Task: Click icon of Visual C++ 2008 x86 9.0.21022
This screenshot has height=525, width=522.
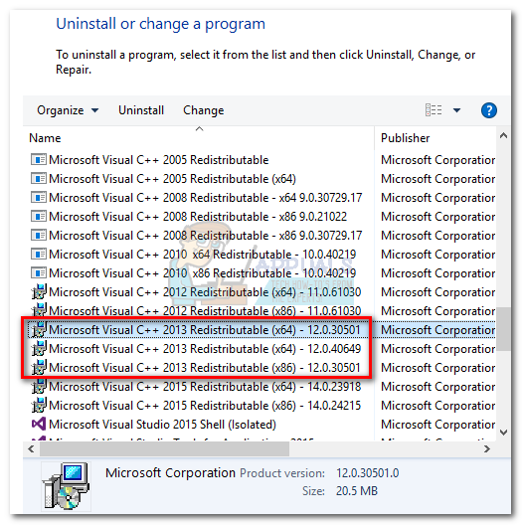Action: pos(39,217)
